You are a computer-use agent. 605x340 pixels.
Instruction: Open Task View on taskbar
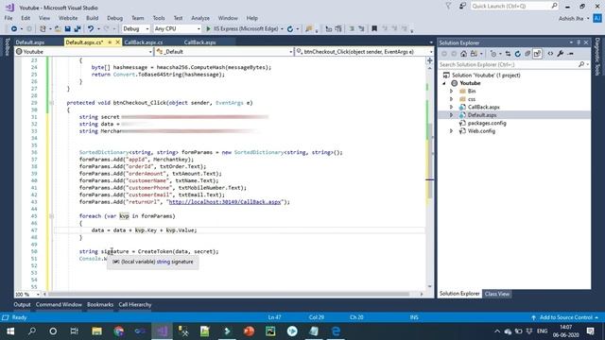tap(74, 331)
